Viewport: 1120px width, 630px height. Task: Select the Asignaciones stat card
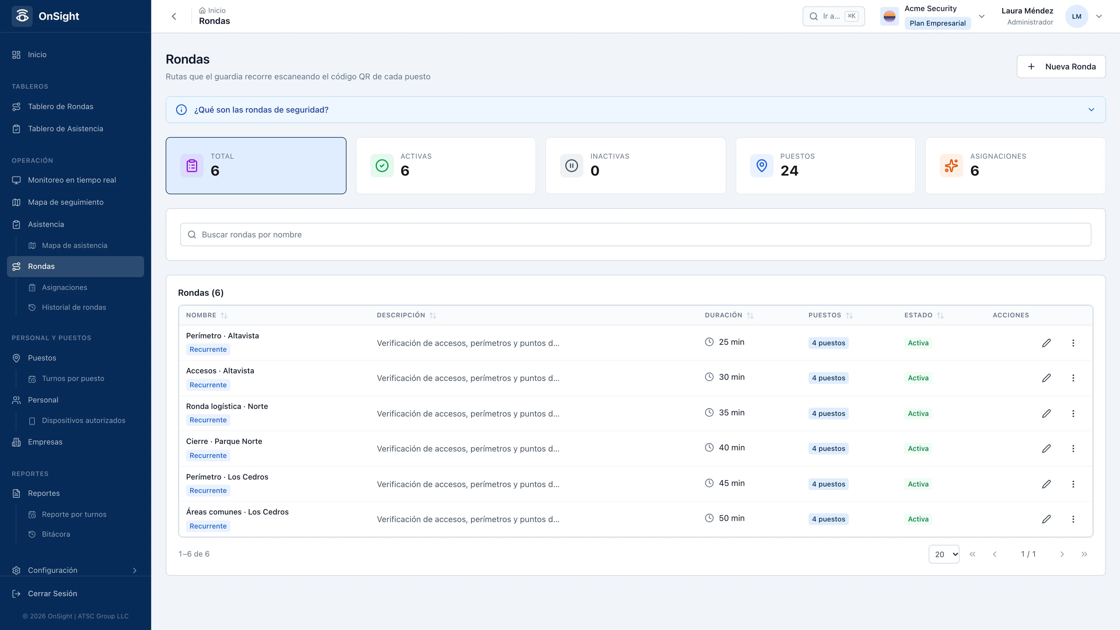[x=1015, y=166]
